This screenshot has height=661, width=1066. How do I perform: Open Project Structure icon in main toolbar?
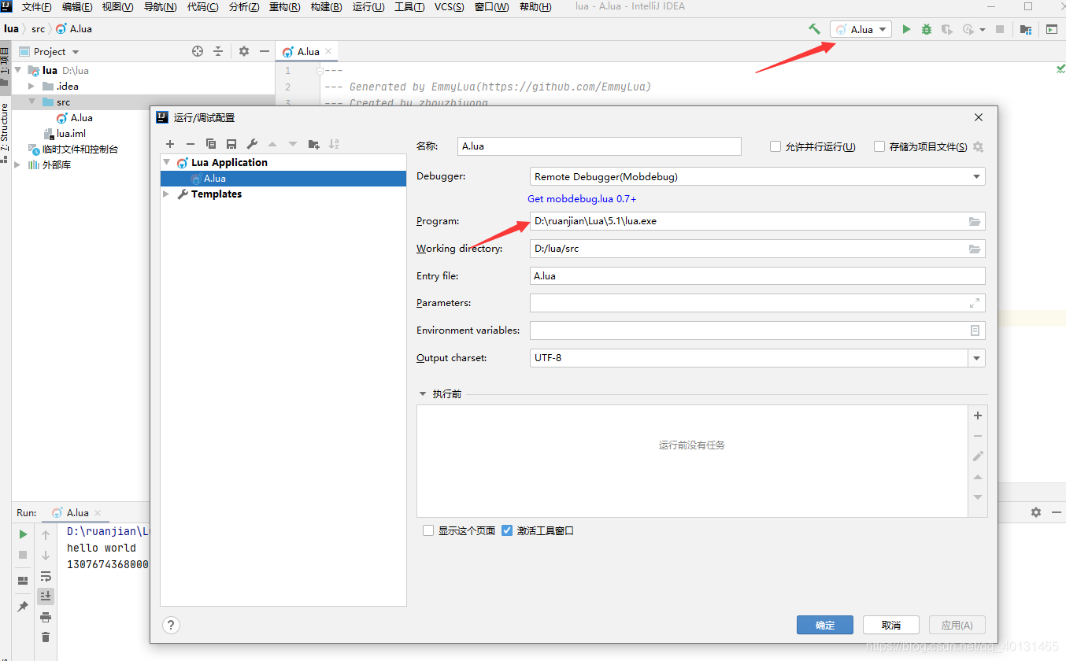tap(1026, 29)
